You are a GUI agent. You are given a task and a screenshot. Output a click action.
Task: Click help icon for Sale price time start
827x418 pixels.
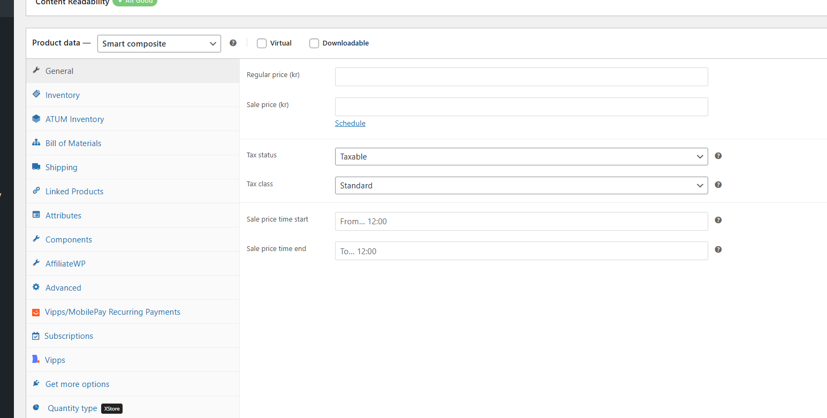click(718, 220)
